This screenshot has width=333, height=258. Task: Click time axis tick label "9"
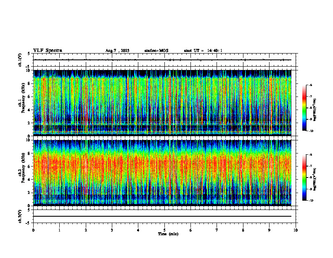(x=269, y=230)
